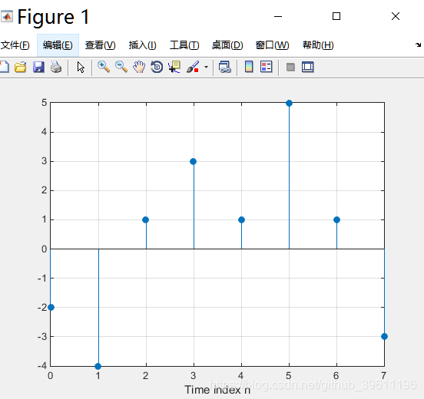The height and width of the screenshot is (399, 424).
Task: Select the stem marker at n=3
Action: point(193,162)
